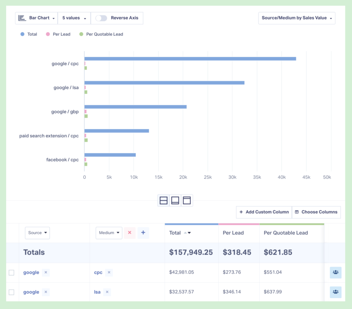Check the checkbox on the google/cpc row
This screenshot has width=352, height=309.
pyautogui.click(x=11, y=273)
